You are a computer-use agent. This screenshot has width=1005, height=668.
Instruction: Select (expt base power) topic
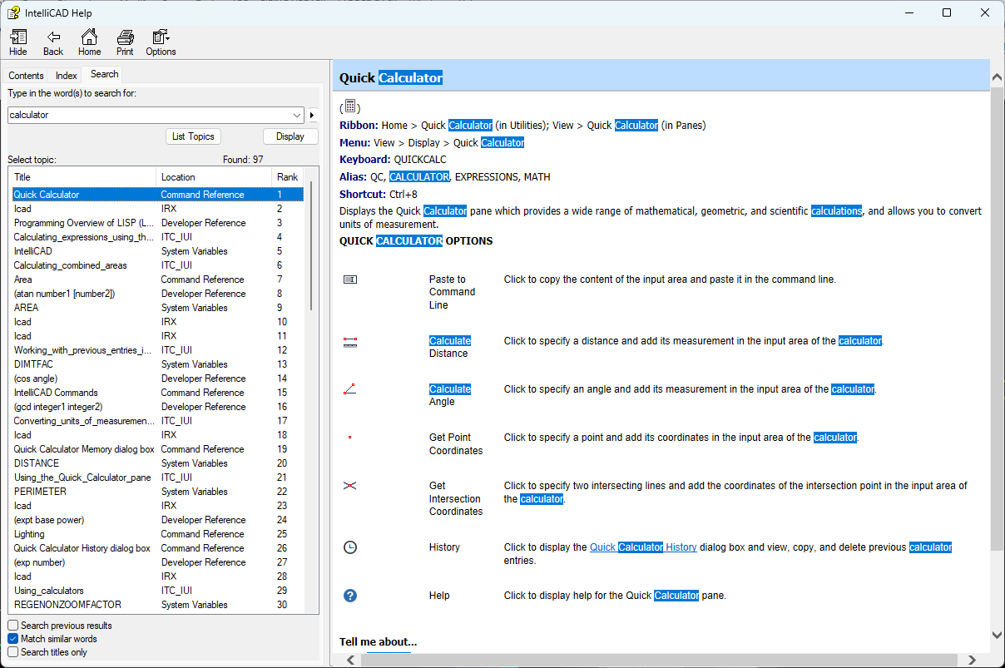(x=157, y=520)
